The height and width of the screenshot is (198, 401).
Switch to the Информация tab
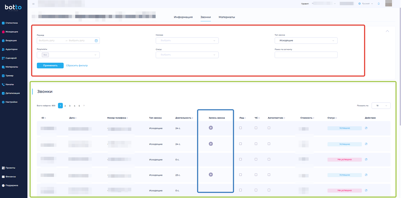coord(183,17)
